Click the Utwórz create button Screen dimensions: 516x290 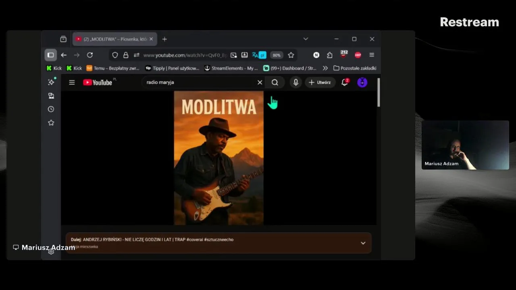click(x=320, y=82)
